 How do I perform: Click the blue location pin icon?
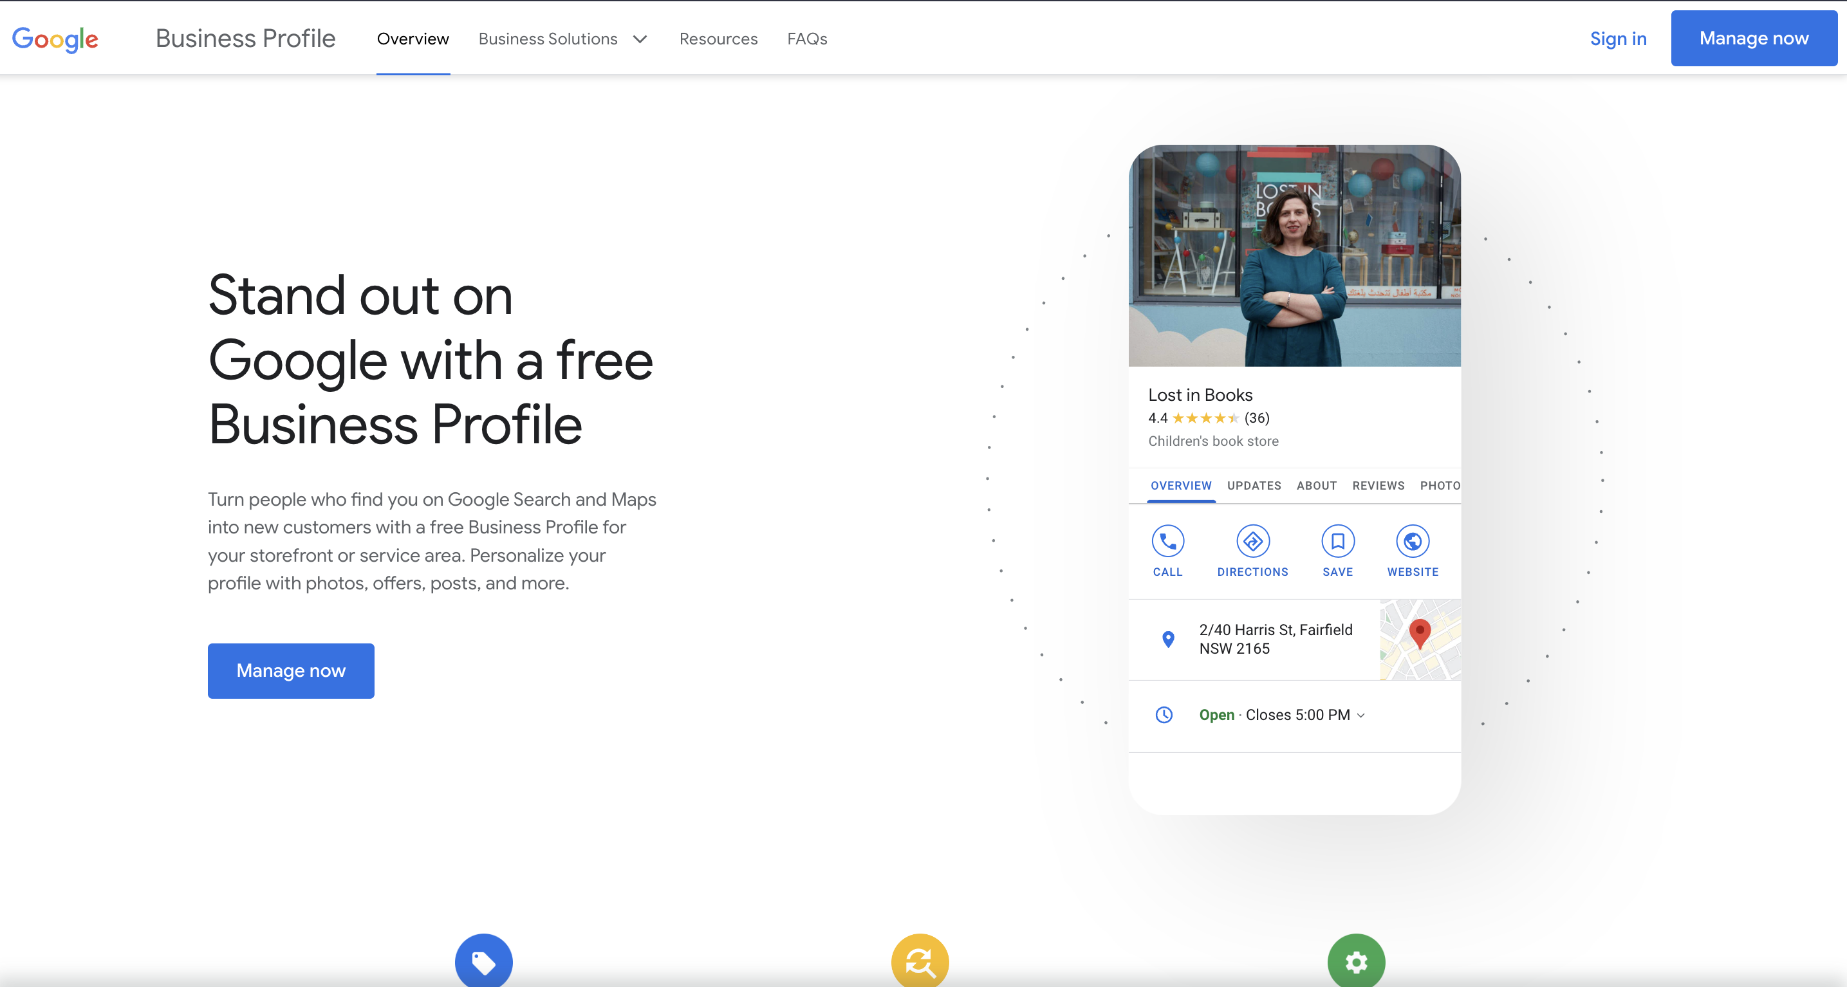click(1168, 639)
